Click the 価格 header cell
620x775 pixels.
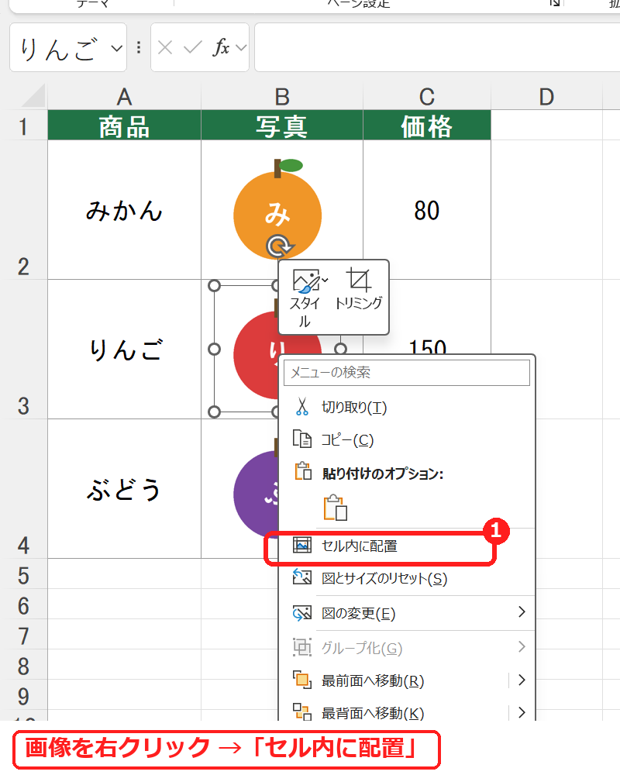(427, 126)
